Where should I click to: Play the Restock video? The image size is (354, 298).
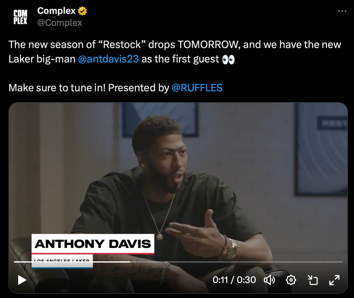click(22, 280)
